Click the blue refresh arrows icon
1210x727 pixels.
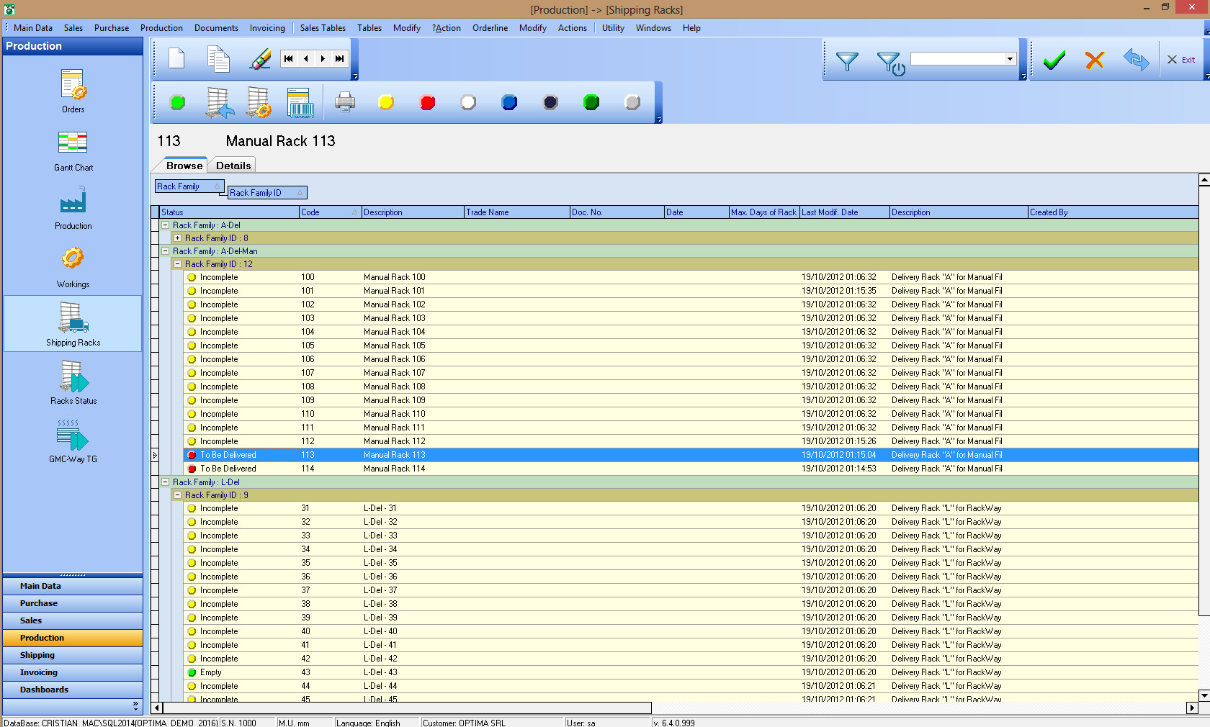click(1136, 60)
